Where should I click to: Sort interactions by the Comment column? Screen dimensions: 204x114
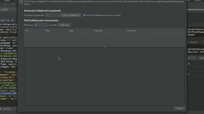coord(131,31)
